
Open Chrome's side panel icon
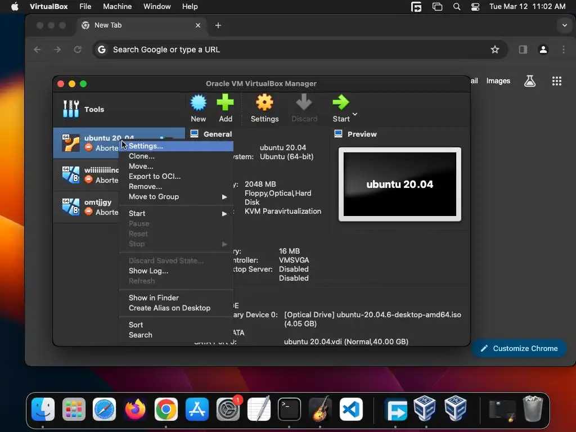pos(523,49)
